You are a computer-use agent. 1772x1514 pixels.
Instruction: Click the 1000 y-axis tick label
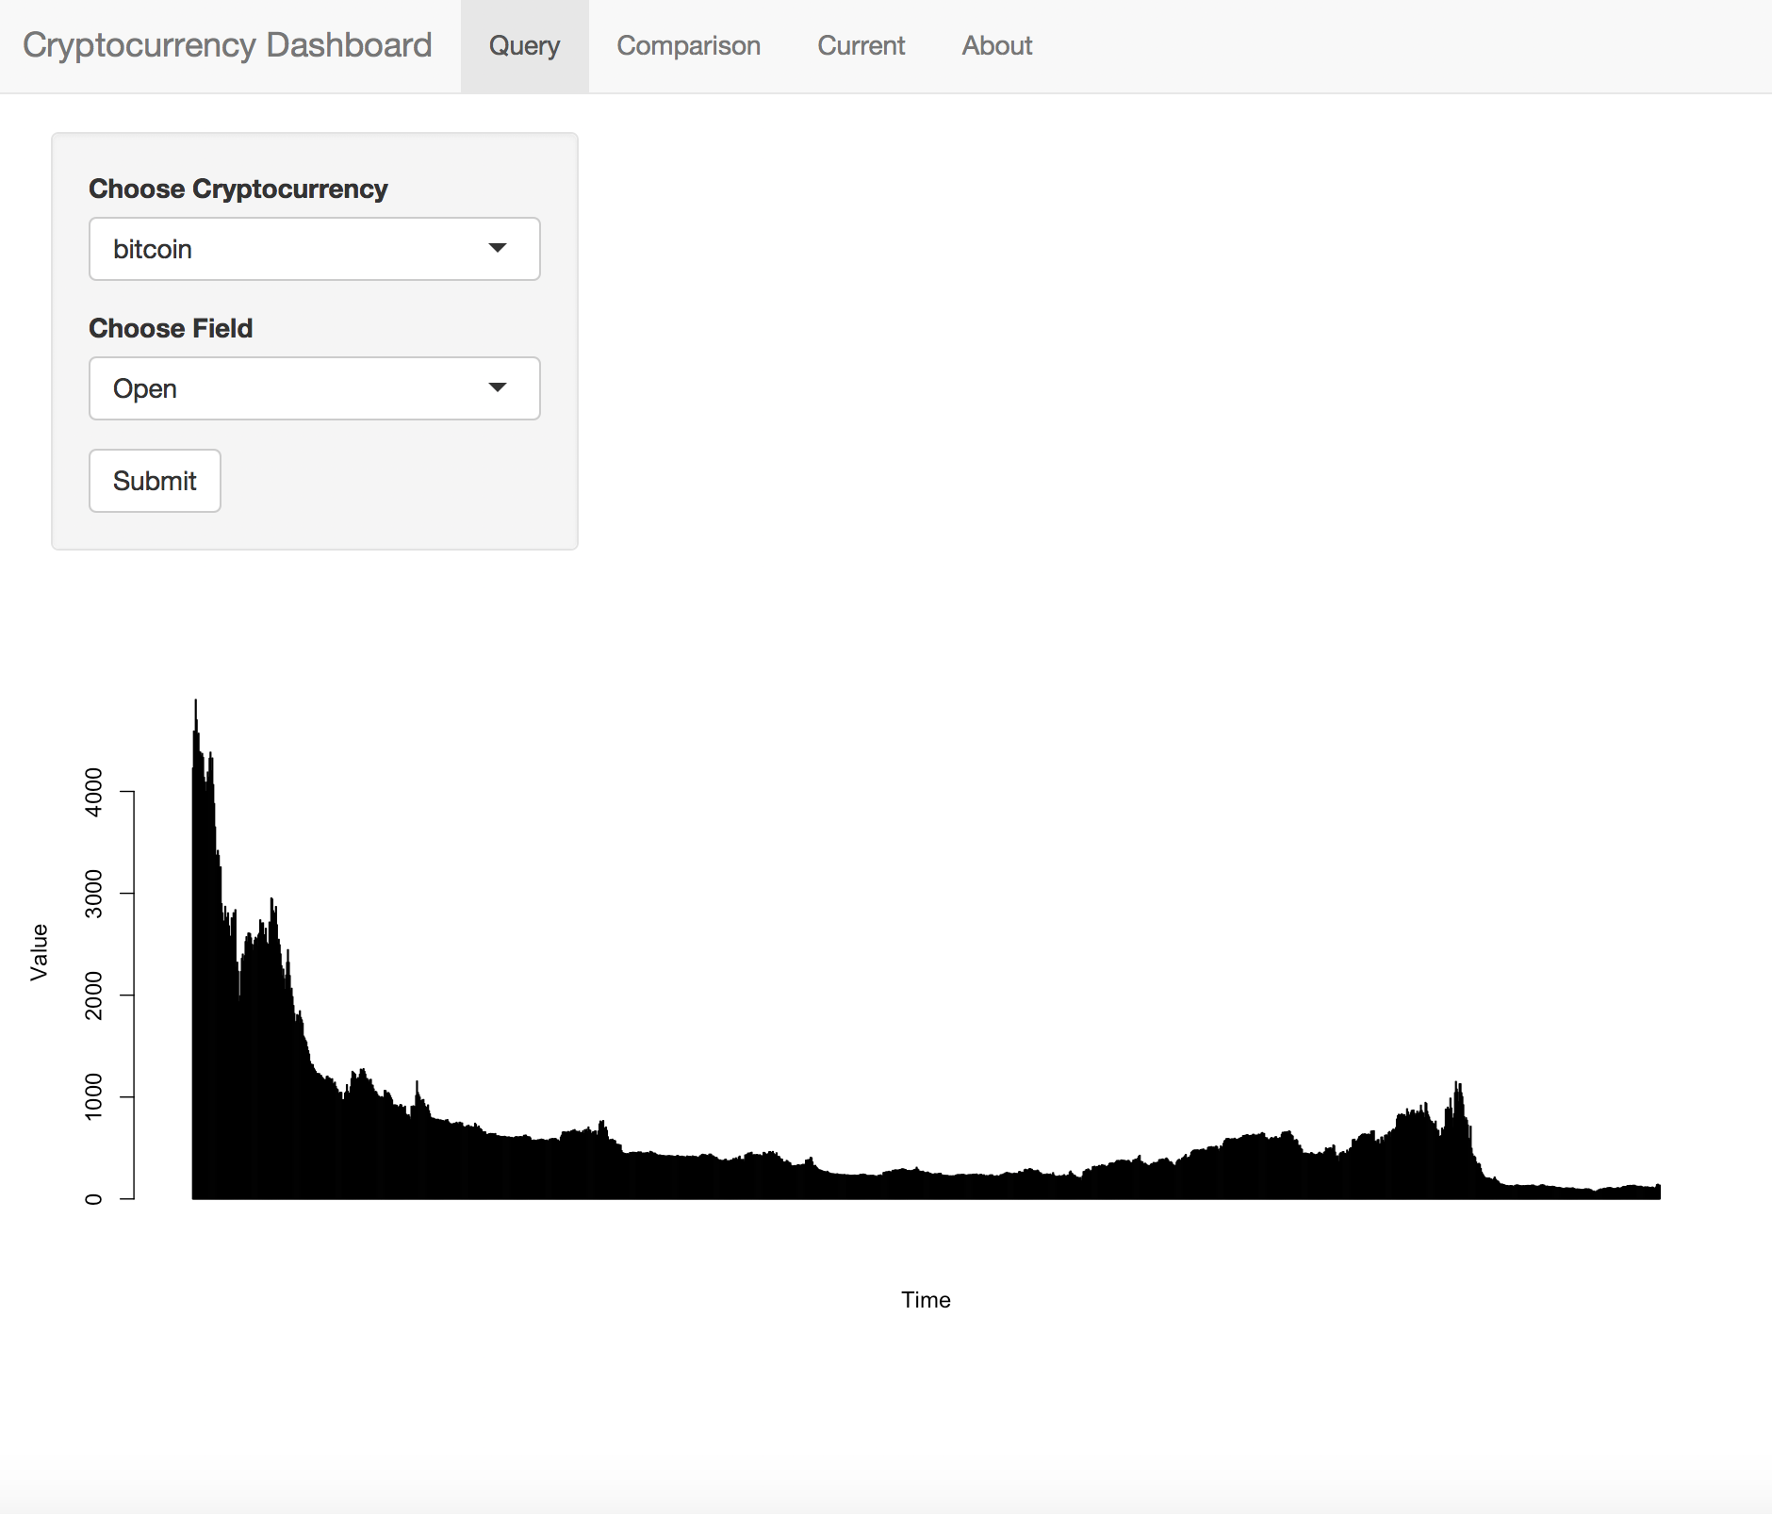pos(93,1096)
